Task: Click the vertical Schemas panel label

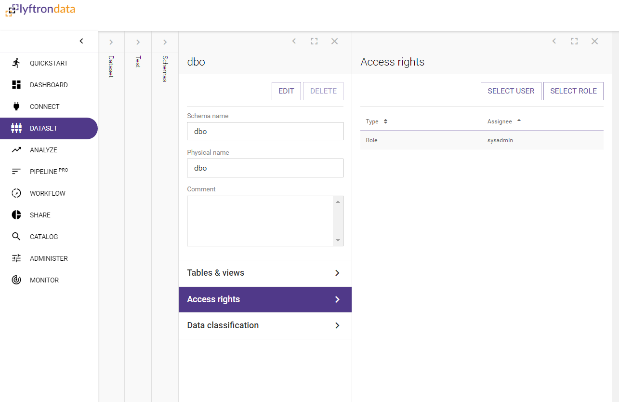Action: click(x=165, y=68)
